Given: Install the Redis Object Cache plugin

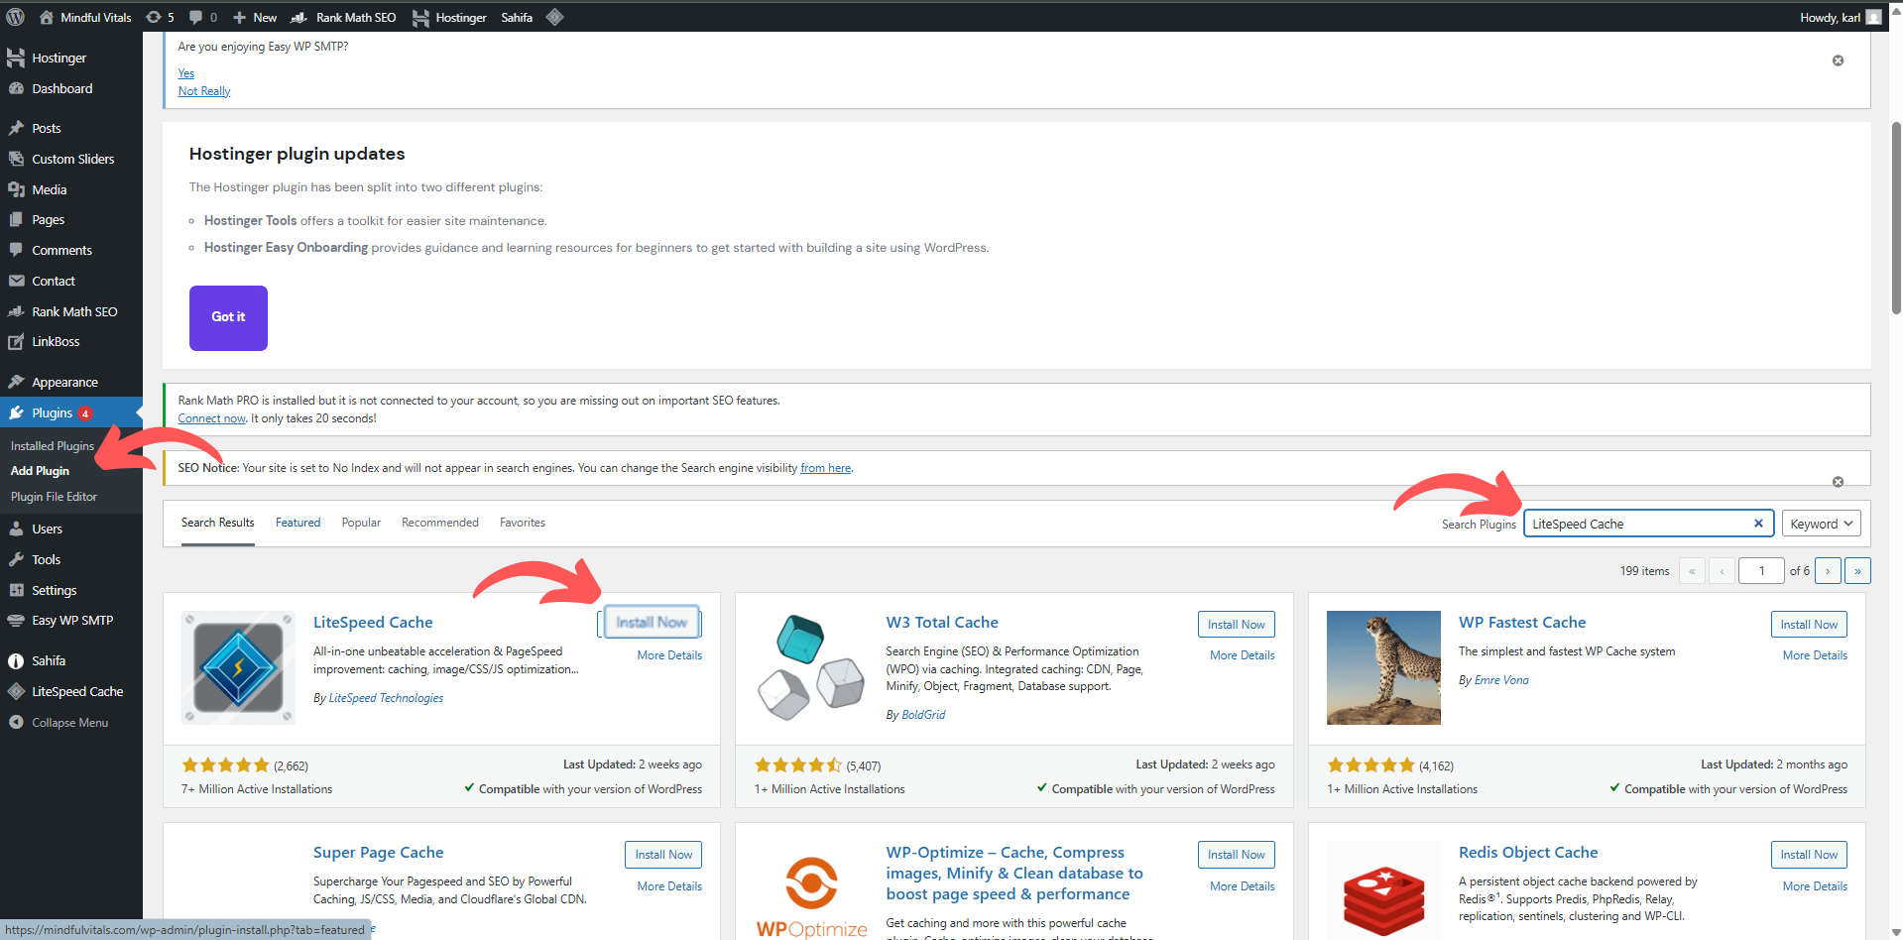Looking at the screenshot, I should (x=1809, y=855).
